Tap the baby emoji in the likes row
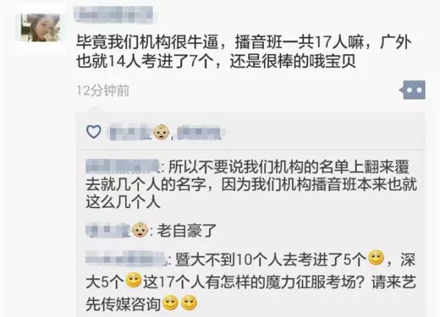Image resolution: width=440 pixels, height=317 pixels. coord(162,132)
